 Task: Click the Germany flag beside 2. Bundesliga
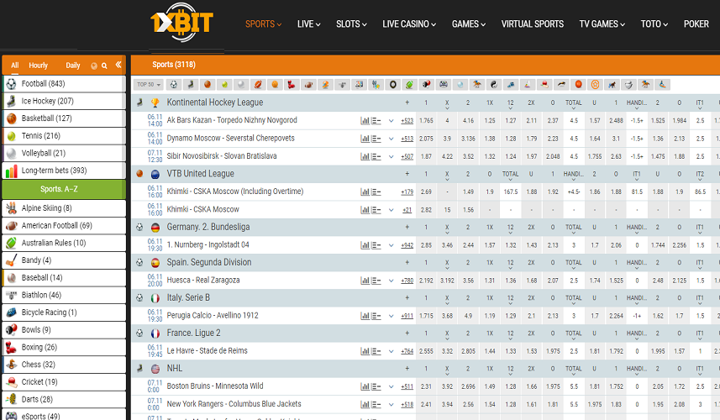click(155, 227)
